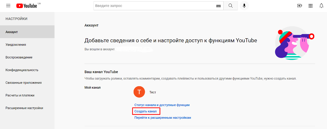Select "Аккаунт" in the settings sidebar

point(27,32)
